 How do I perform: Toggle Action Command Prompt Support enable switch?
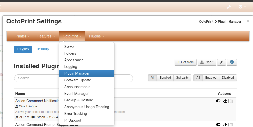218,125
